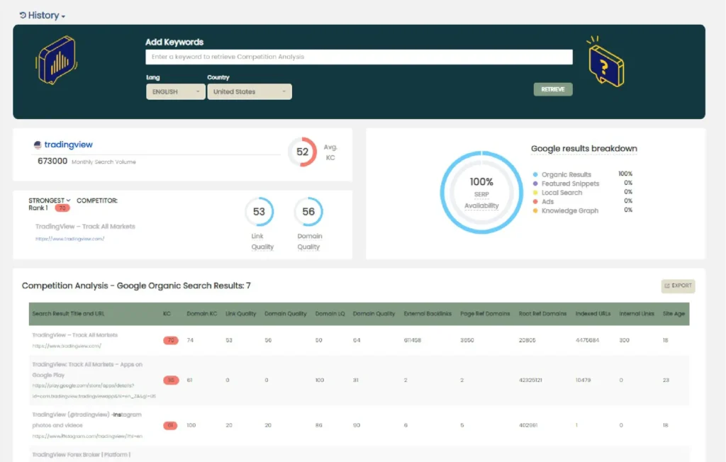Click the 611458 external backlinks value
The width and height of the screenshot is (726, 462).
[413, 340]
